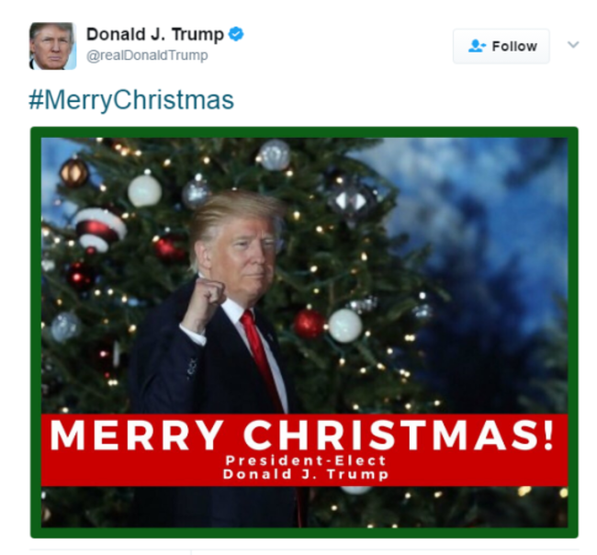Click the President-Elect caption text in image
The image size is (597, 555).
[306, 460]
